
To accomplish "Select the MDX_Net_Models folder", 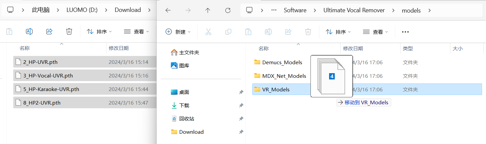I will click(367, 76).
